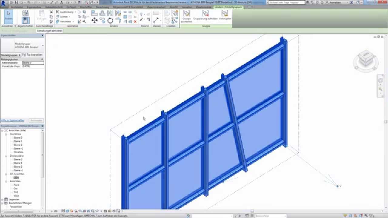Click Typ bearbeiten button
Image resolution: width=388 pixels, height=218 pixels.
[32, 55]
